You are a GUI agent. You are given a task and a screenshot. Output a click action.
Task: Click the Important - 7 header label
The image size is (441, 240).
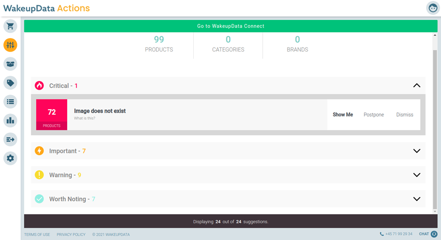tap(68, 151)
